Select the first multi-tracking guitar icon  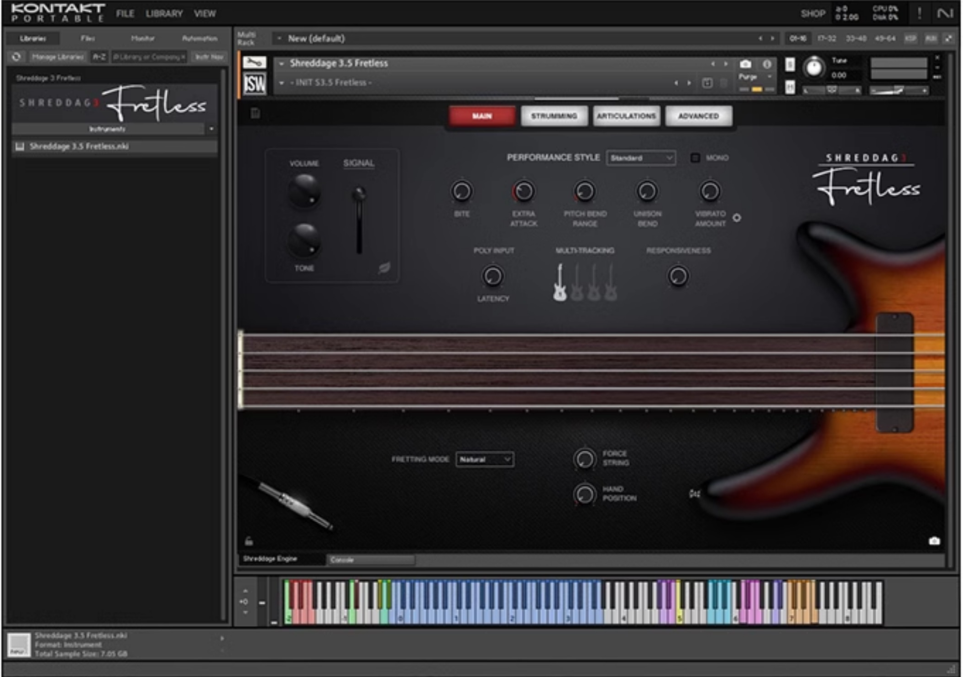pos(560,283)
